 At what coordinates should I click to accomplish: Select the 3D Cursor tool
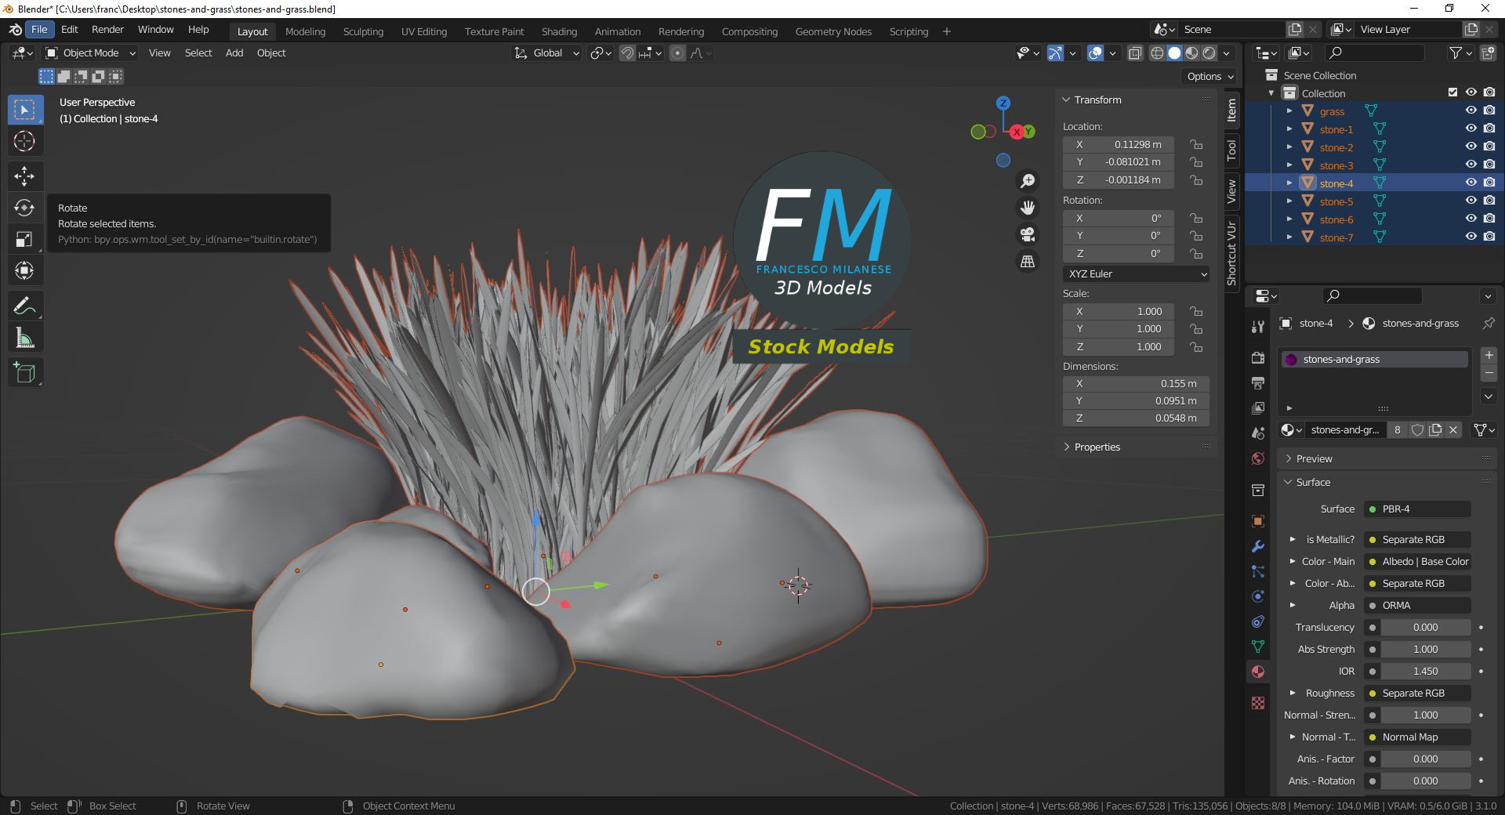(24, 142)
